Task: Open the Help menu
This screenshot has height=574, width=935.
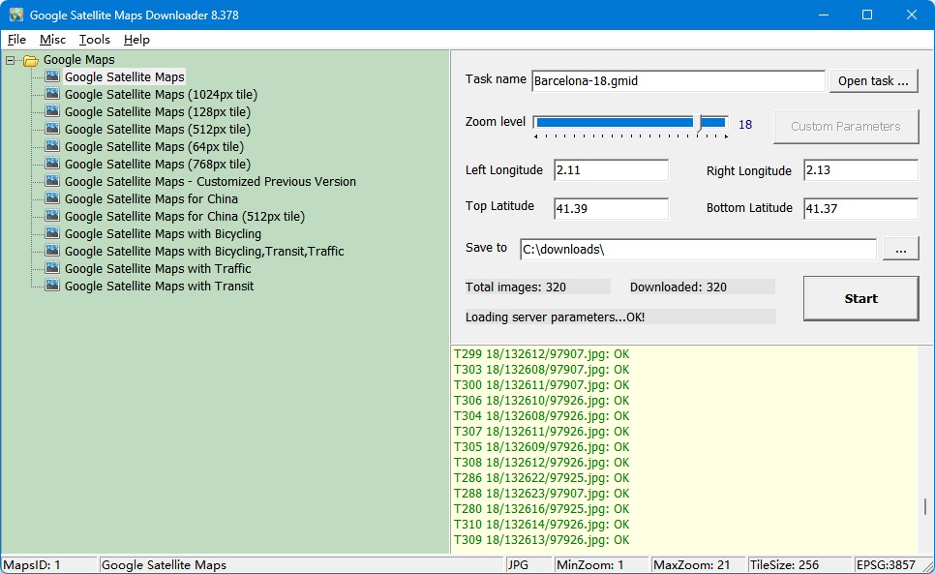Action: 136,40
